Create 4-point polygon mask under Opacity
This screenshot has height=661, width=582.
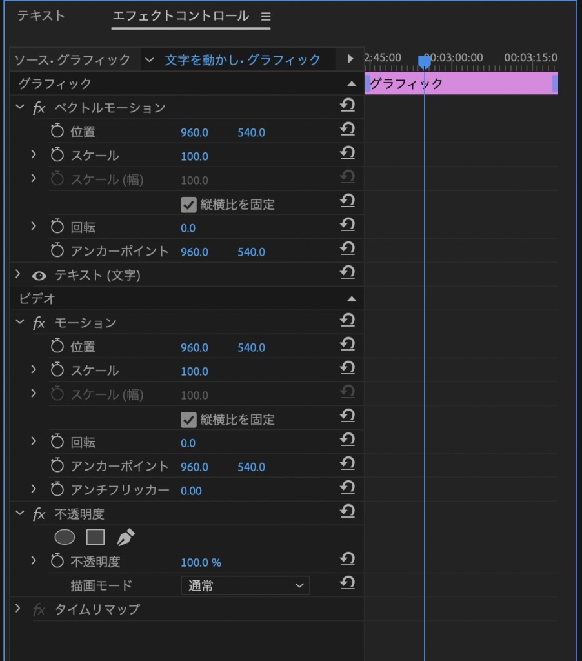95,537
